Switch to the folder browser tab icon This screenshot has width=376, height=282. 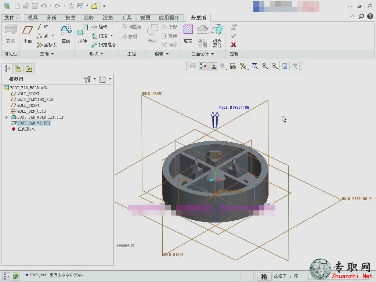pos(18,69)
